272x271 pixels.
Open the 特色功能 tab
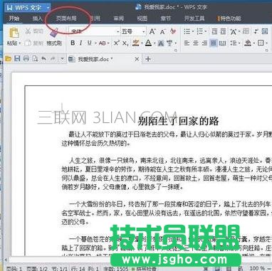[x=229, y=18]
